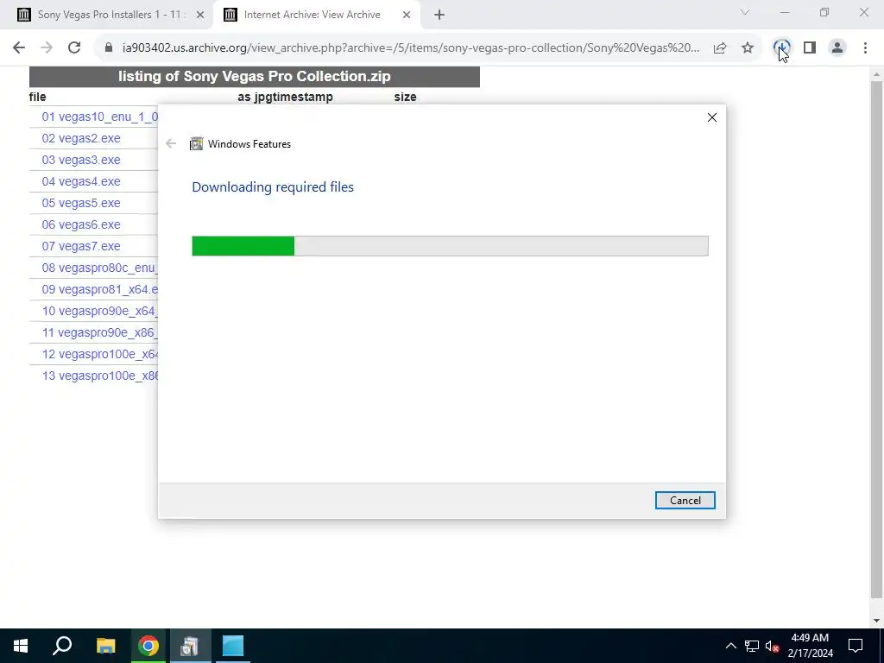The image size is (884, 663).
Task: Switch to Chrome in taskbar
Action: pos(148,646)
